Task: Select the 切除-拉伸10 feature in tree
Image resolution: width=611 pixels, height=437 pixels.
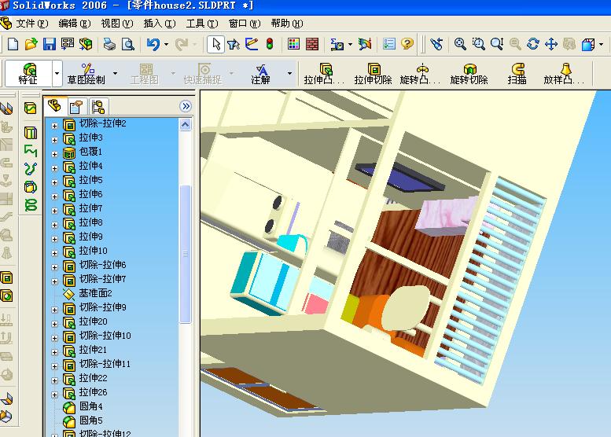Action: [x=105, y=336]
